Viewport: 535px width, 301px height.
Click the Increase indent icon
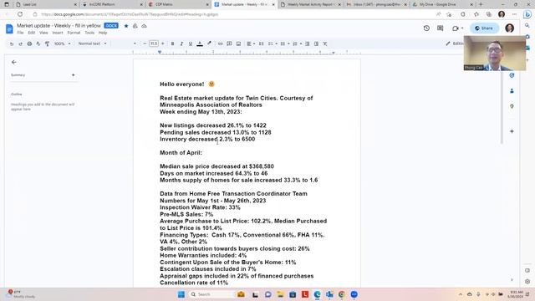[x=316, y=43]
